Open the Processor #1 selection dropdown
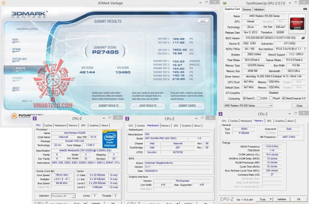 pos(63,196)
